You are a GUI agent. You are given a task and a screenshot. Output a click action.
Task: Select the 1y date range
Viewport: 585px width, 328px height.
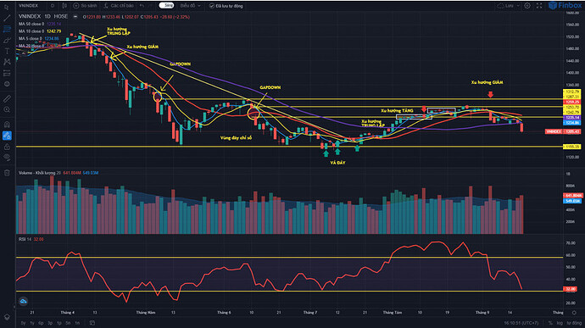pyautogui.click(x=32, y=323)
